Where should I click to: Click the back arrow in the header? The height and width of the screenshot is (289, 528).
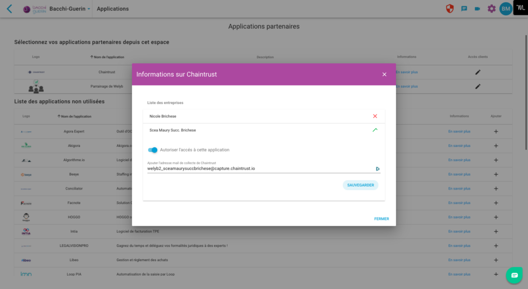9,9
